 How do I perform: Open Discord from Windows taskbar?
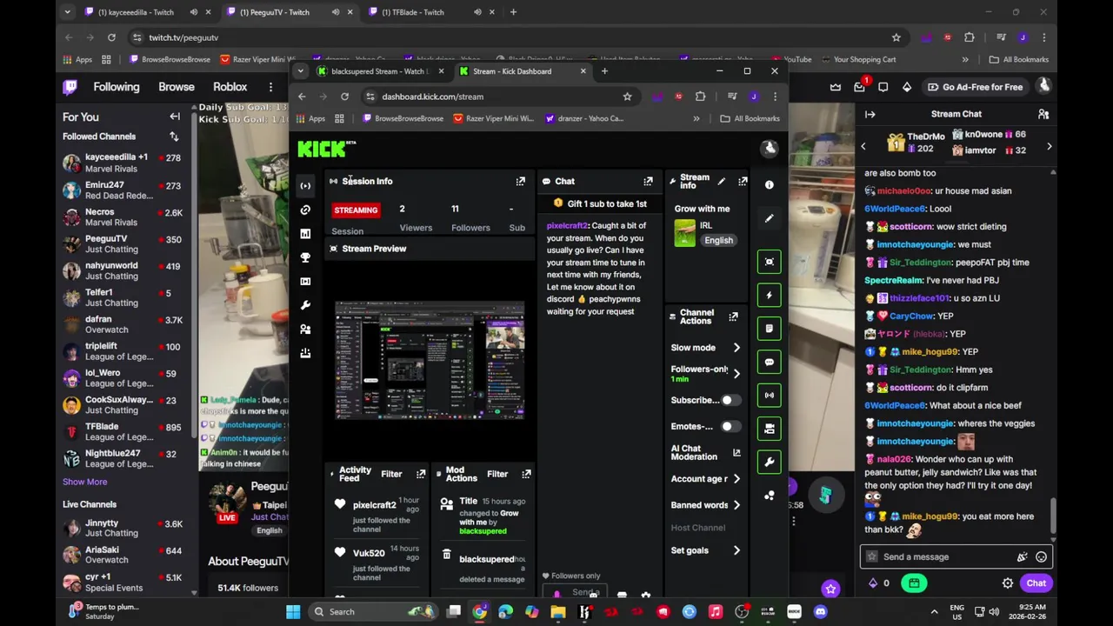click(x=820, y=611)
